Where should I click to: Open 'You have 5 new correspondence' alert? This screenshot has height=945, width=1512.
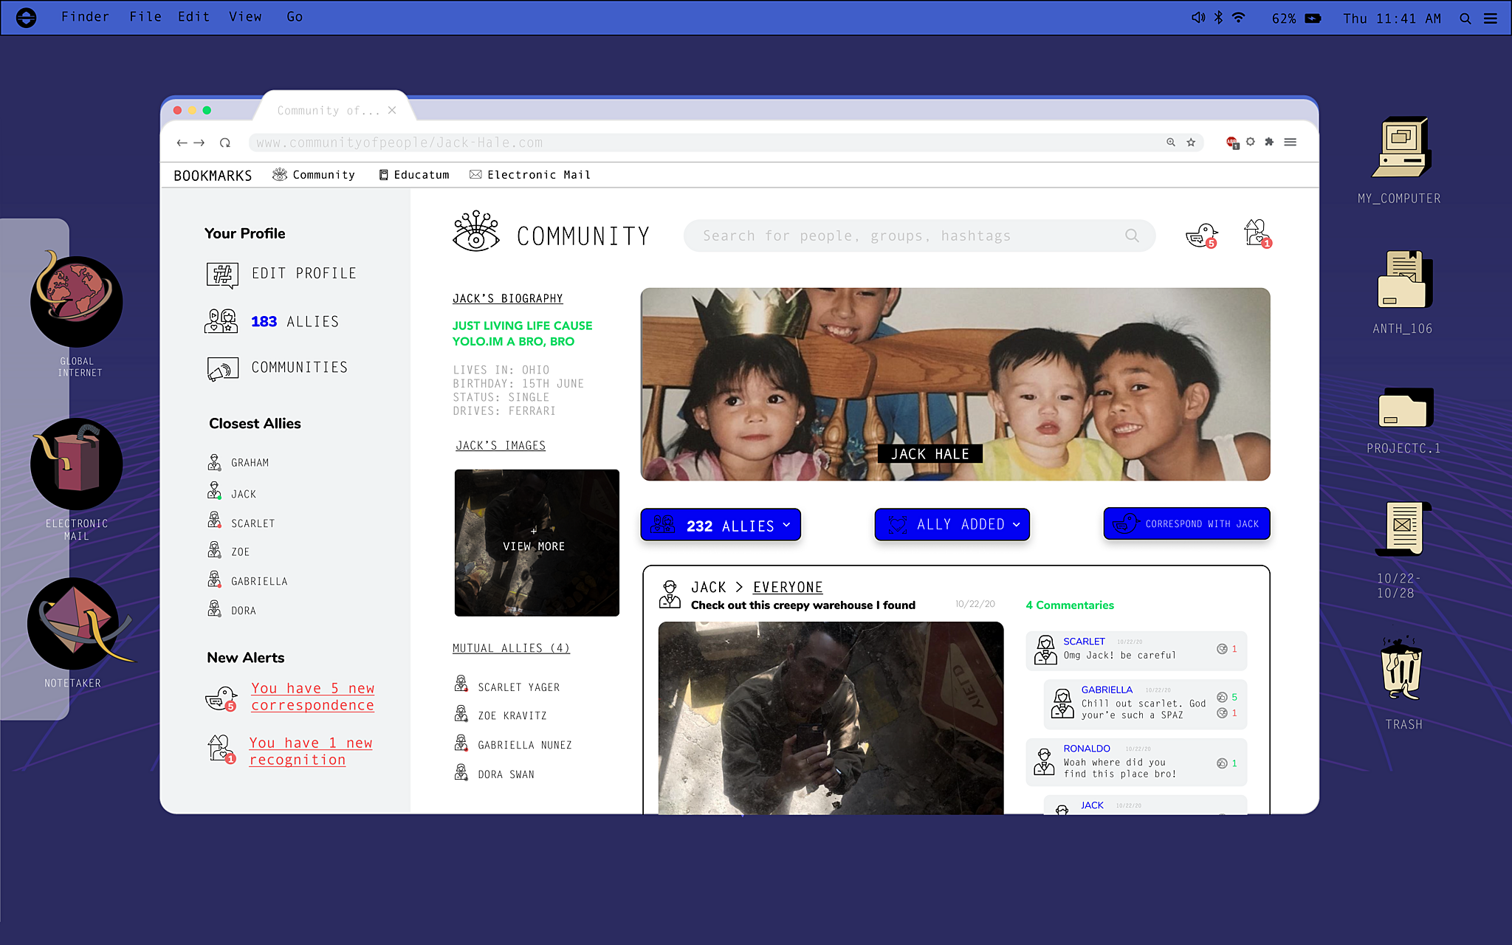(312, 697)
